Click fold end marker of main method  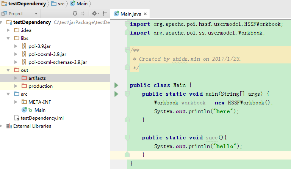(x=127, y=120)
